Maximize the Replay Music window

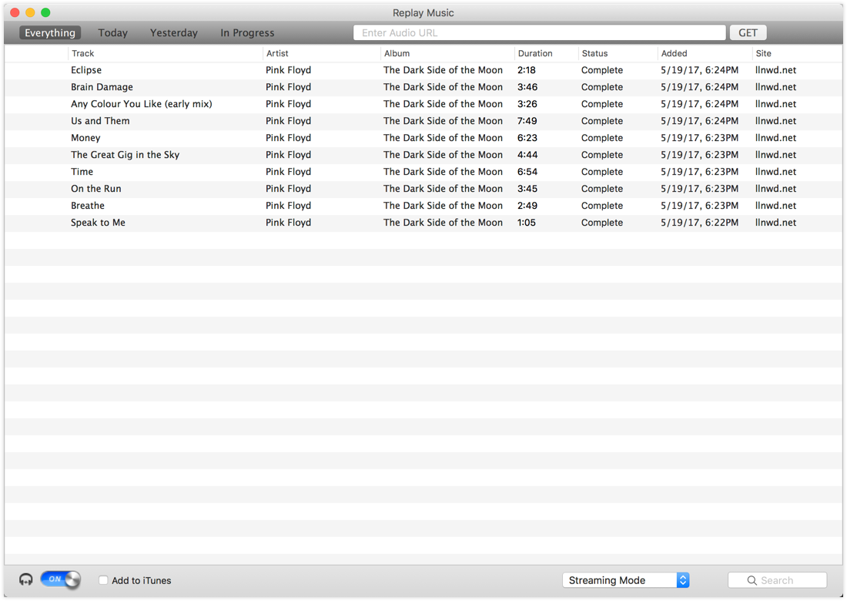click(46, 12)
